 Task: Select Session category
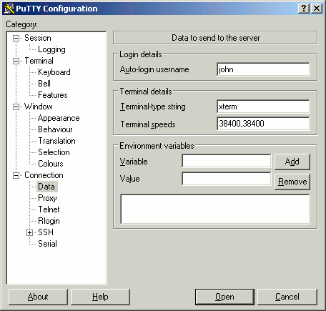38,38
